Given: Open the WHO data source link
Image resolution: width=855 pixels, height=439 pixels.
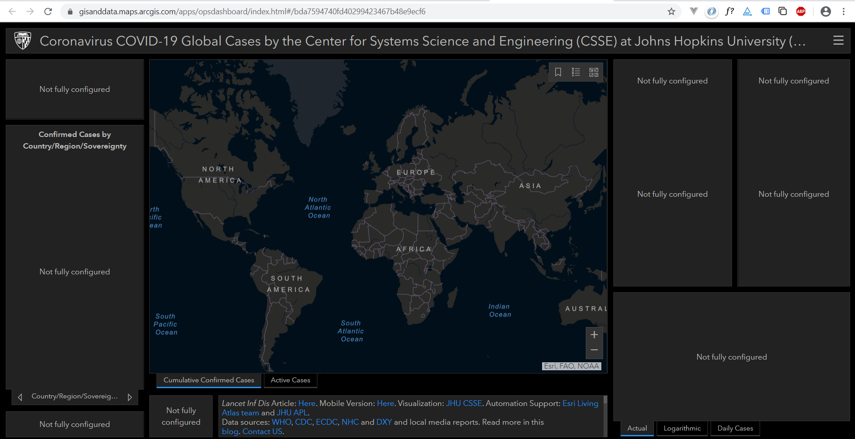Looking at the screenshot, I should [282, 422].
